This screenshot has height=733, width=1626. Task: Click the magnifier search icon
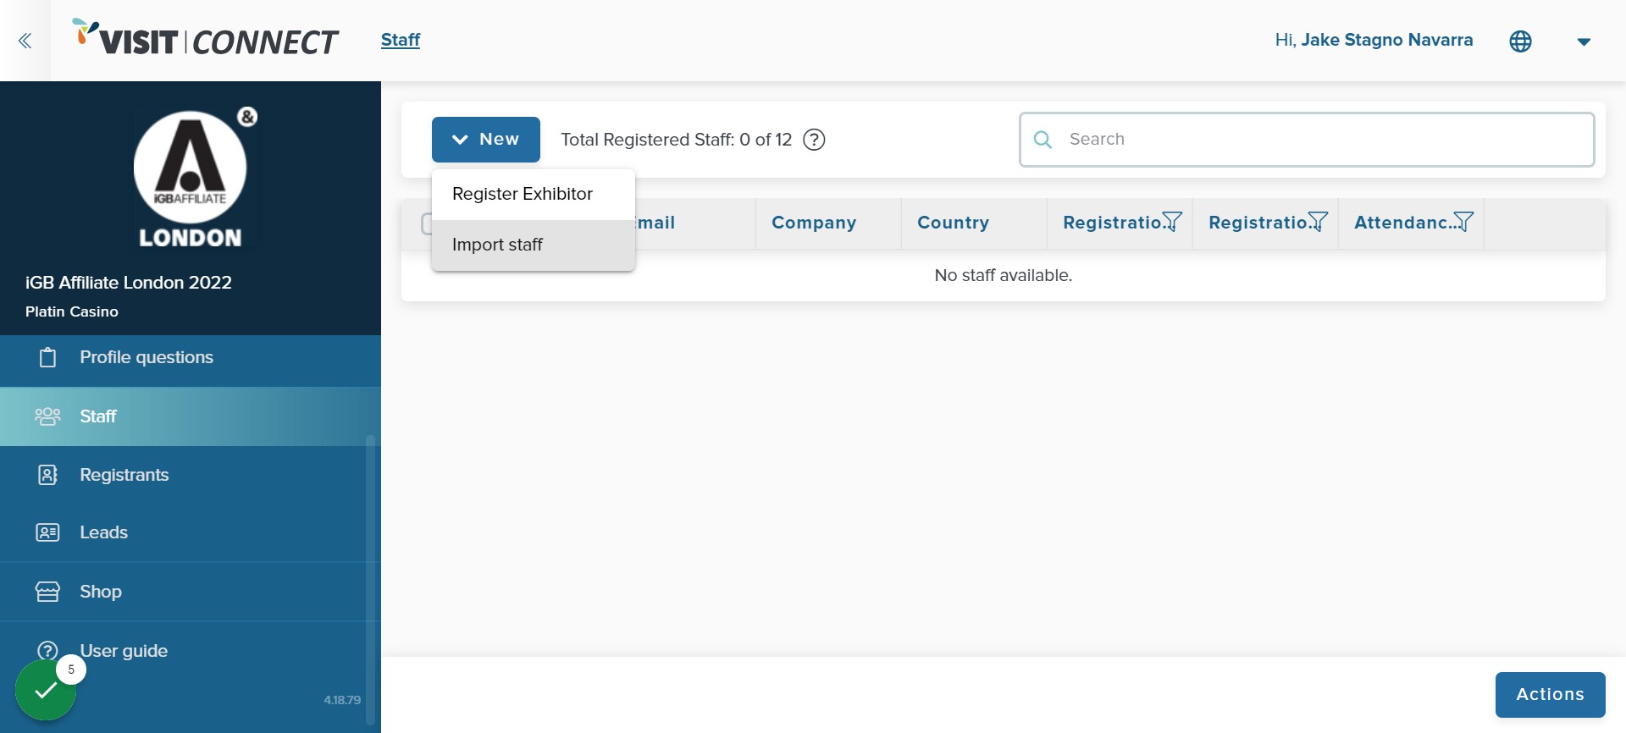1043,140
